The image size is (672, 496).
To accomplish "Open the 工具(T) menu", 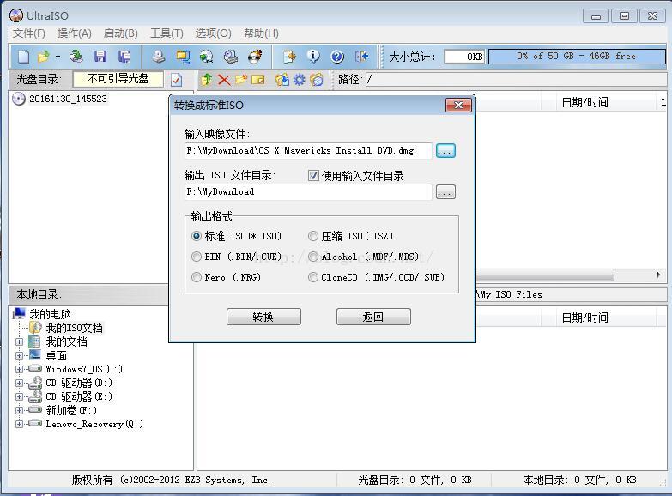I will 166,33.
